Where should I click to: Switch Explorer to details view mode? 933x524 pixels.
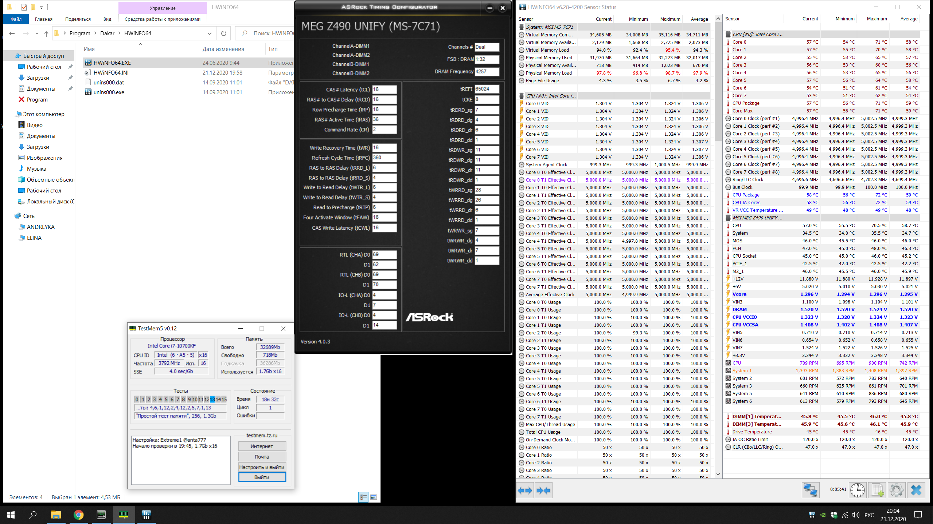click(363, 497)
